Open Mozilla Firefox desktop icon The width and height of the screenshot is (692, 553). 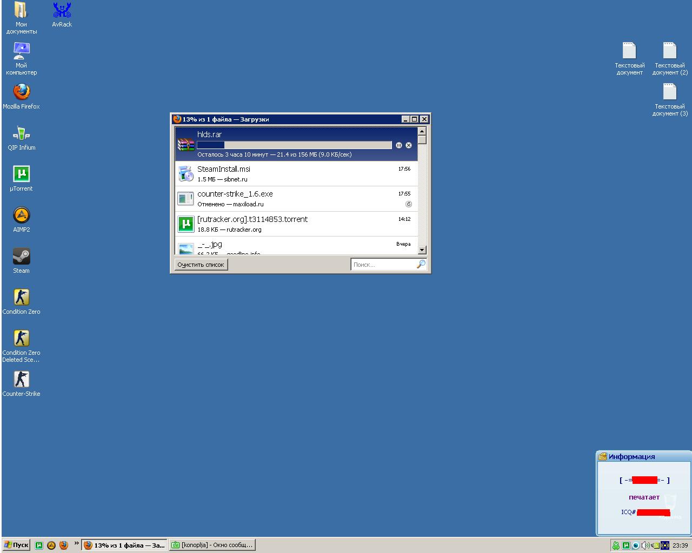(x=21, y=93)
